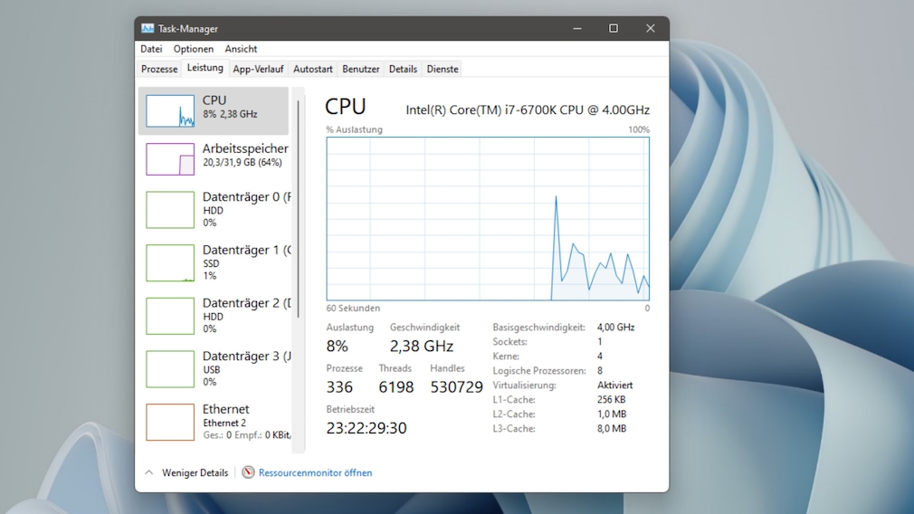Switch to the Prozesse tab
This screenshot has height=514, width=914.
click(159, 69)
